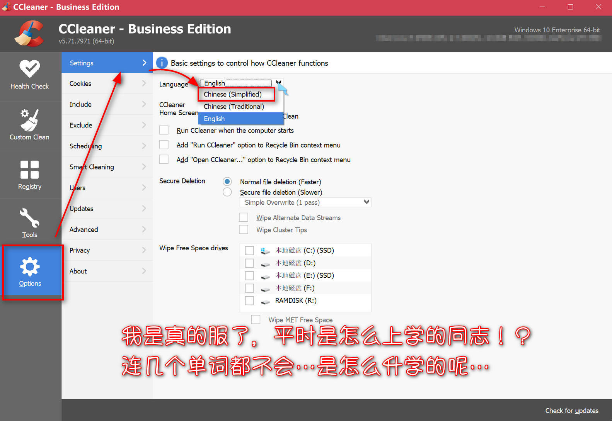Close the CCleaner window
This screenshot has height=421, width=612.
[x=598, y=7]
